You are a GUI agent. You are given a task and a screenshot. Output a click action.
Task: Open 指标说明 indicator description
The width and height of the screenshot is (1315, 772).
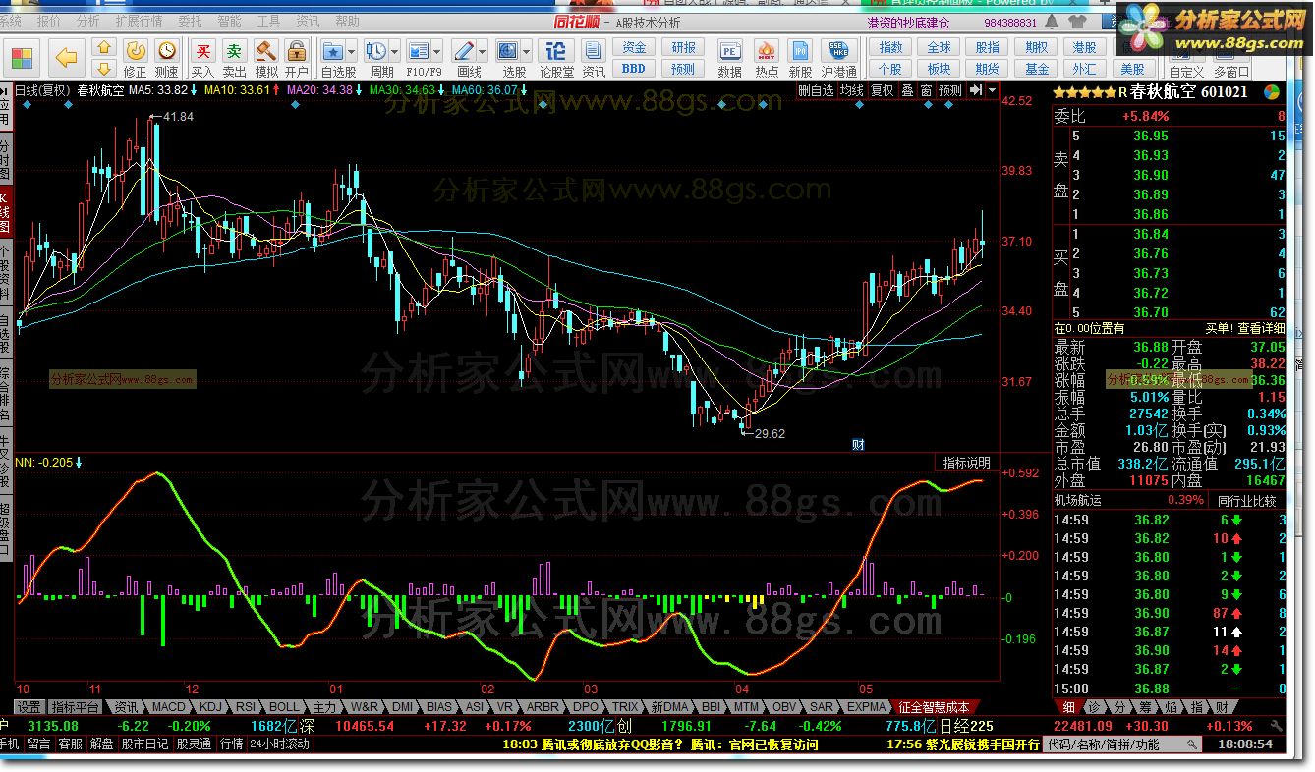[967, 462]
